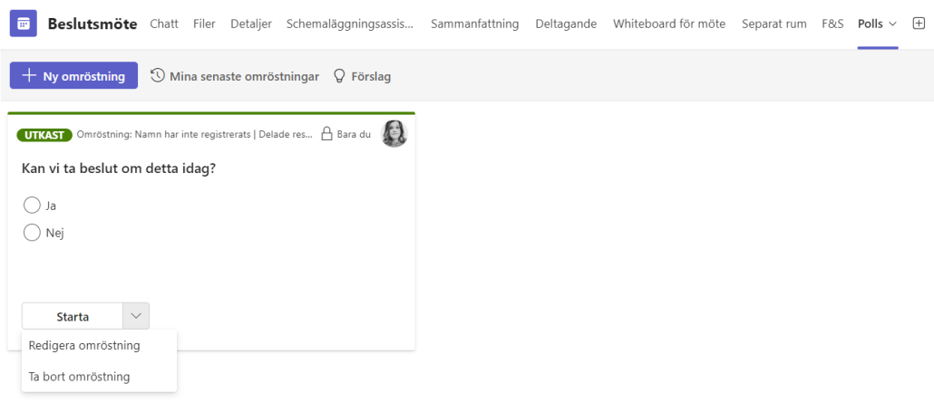Click the Beslutsmöte meeting title
The height and width of the screenshot is (412, 934).
(x=92, y=24)
